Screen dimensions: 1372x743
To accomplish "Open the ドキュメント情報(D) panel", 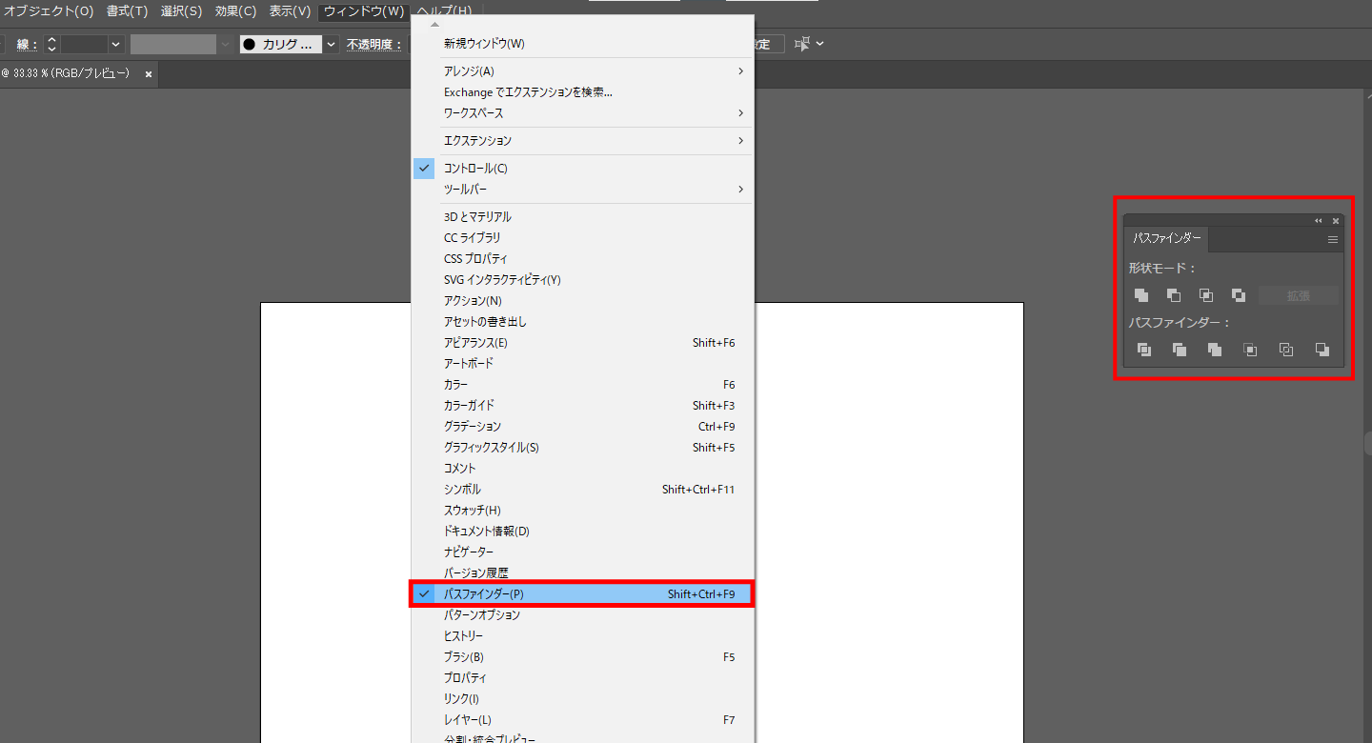I will click(582, 532).
